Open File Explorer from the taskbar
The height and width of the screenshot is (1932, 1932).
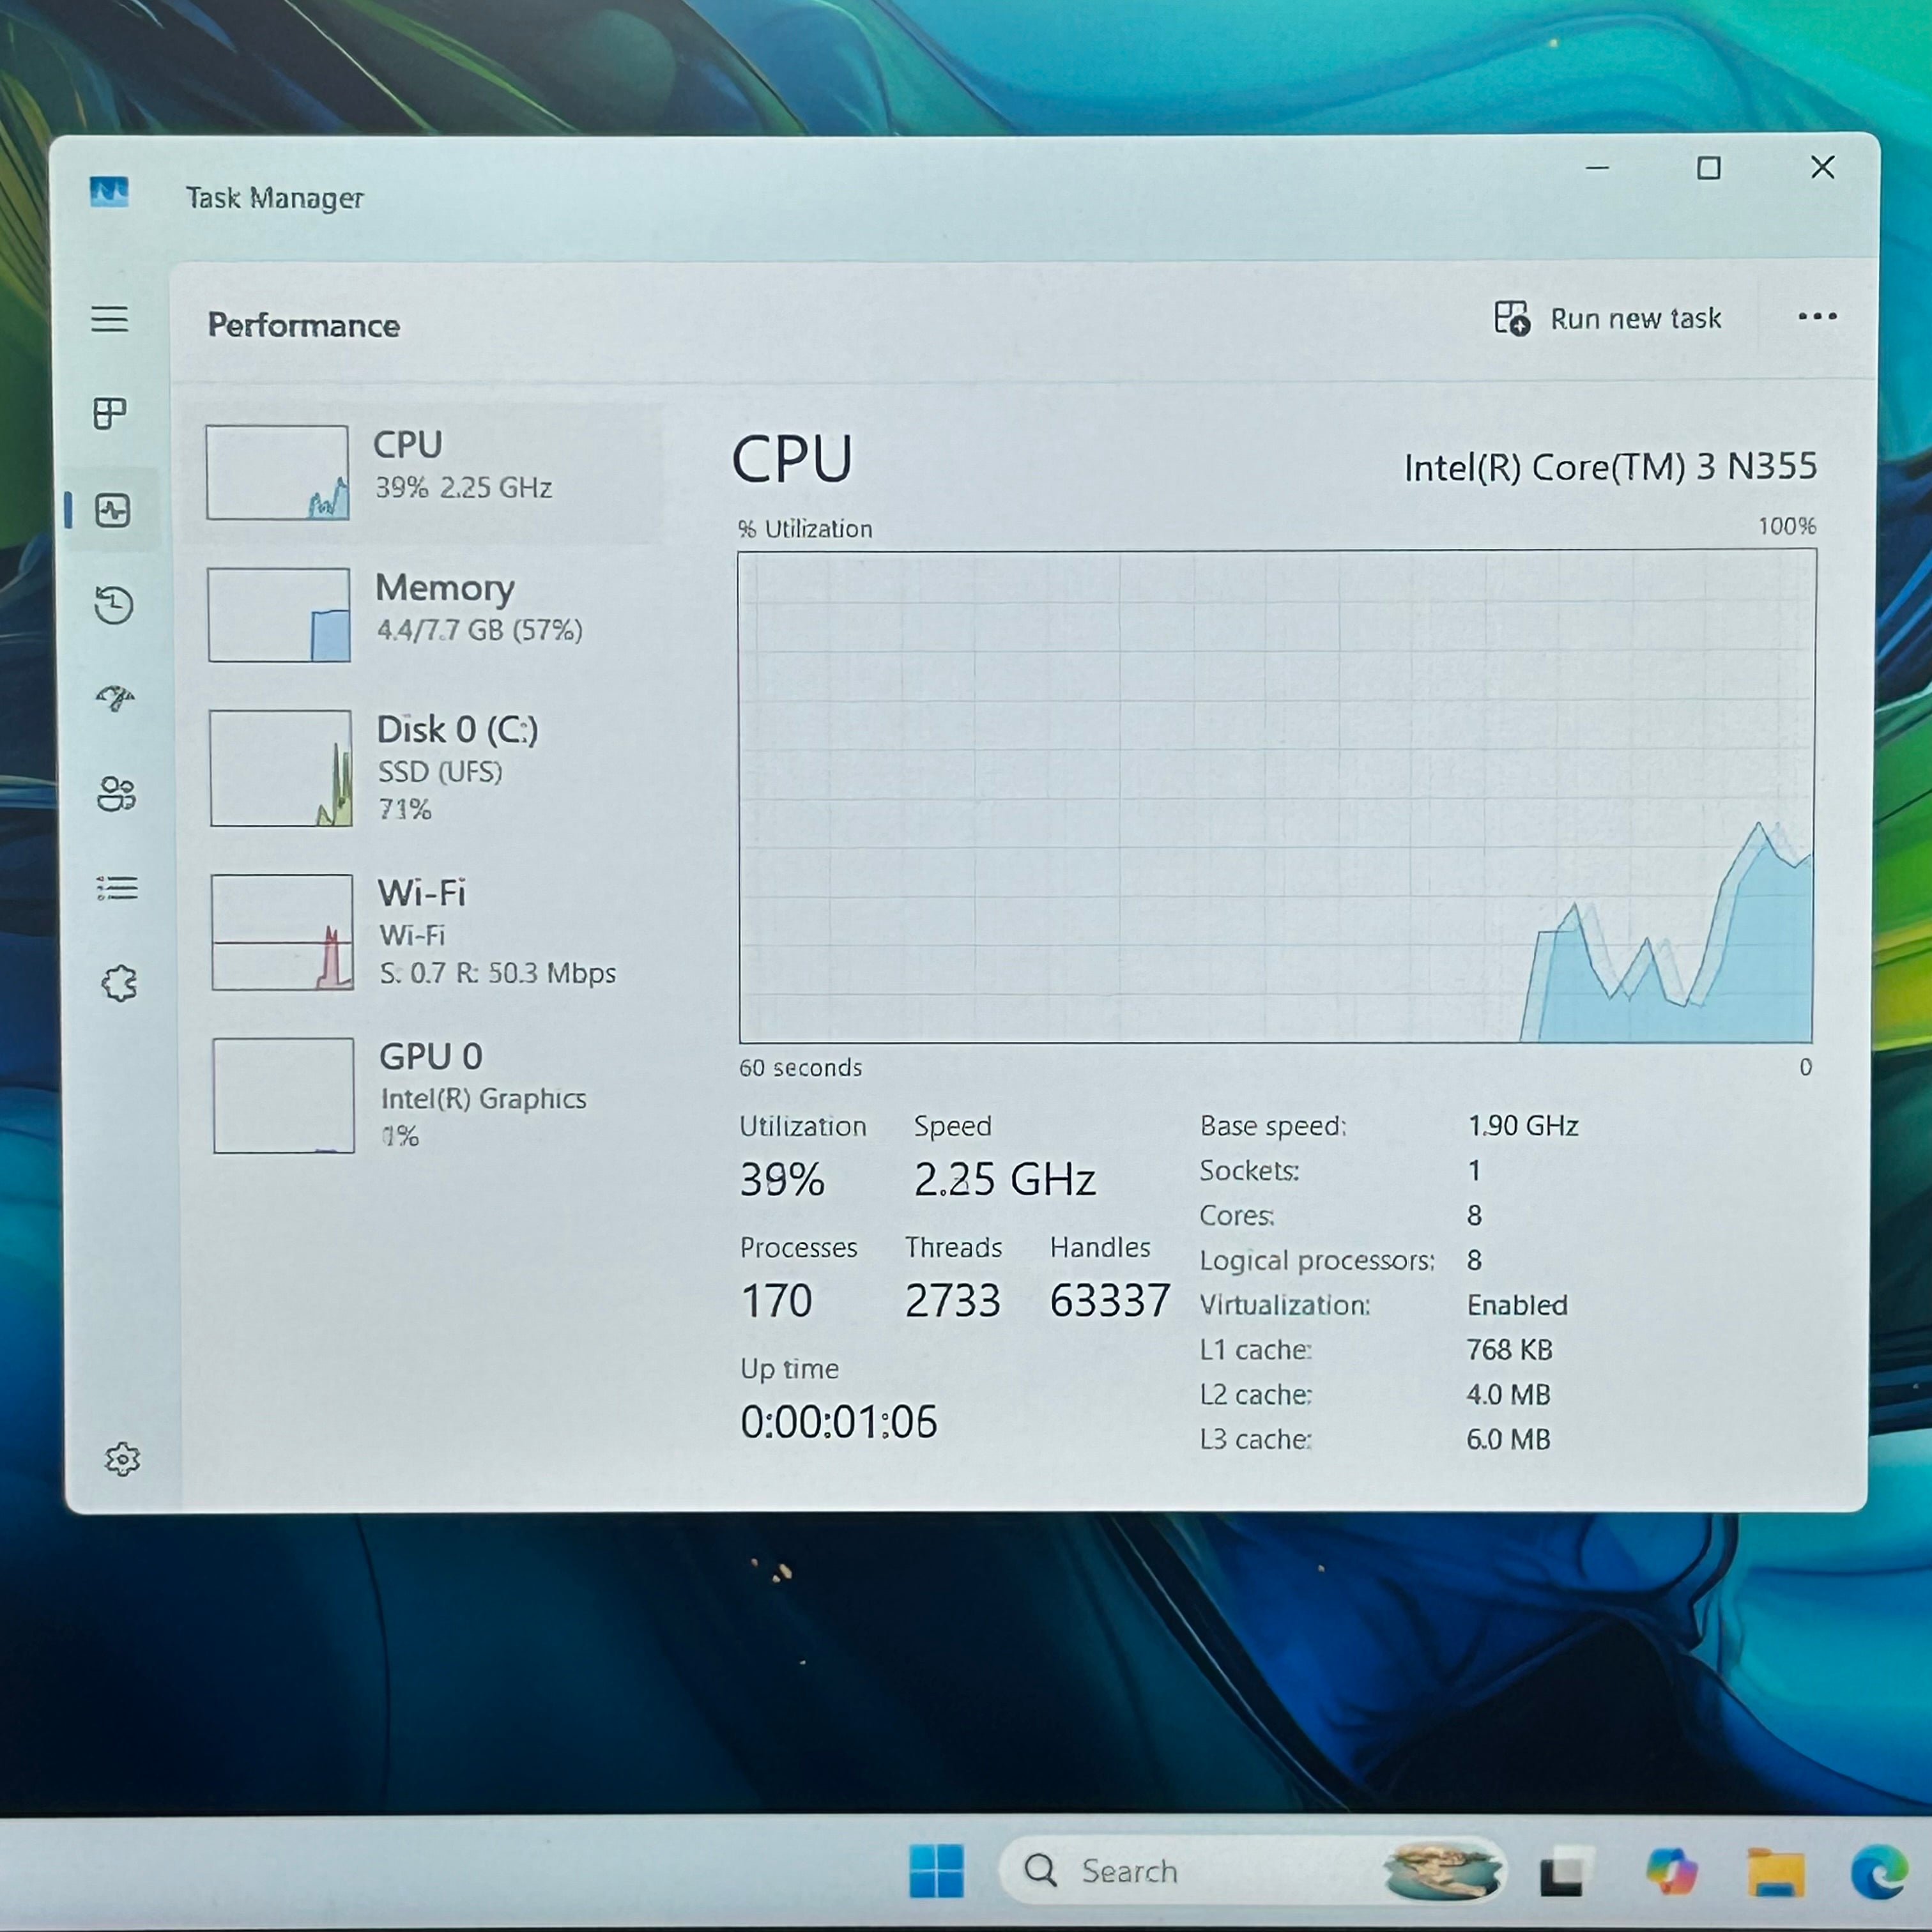click(x=1776, y=1872)
